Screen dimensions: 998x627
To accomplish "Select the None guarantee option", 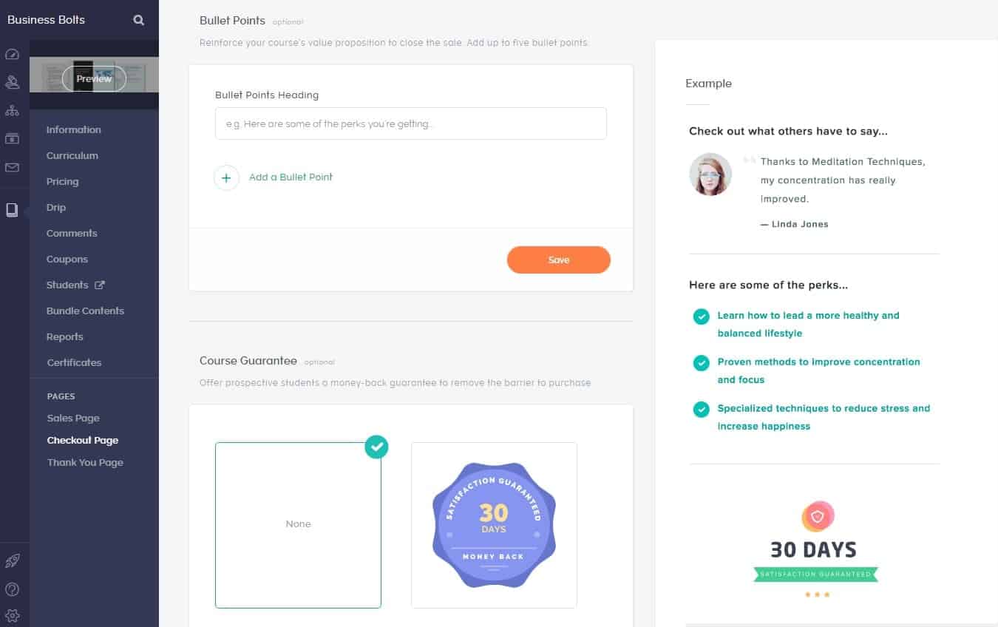I will [x=298, y=524].
